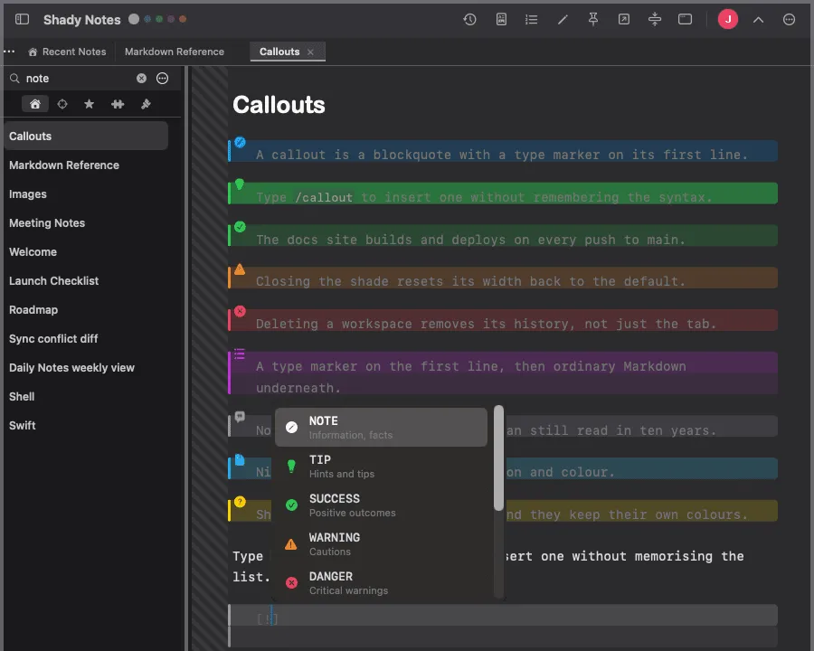Choose NOTE callout type
Viewport: 814px width, 651px height.
tap(381, 428)
